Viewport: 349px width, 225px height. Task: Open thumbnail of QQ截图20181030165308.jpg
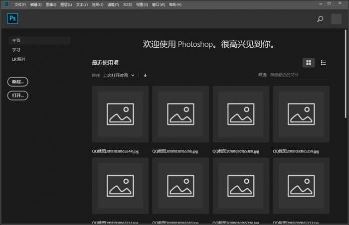tap(241, 114)
